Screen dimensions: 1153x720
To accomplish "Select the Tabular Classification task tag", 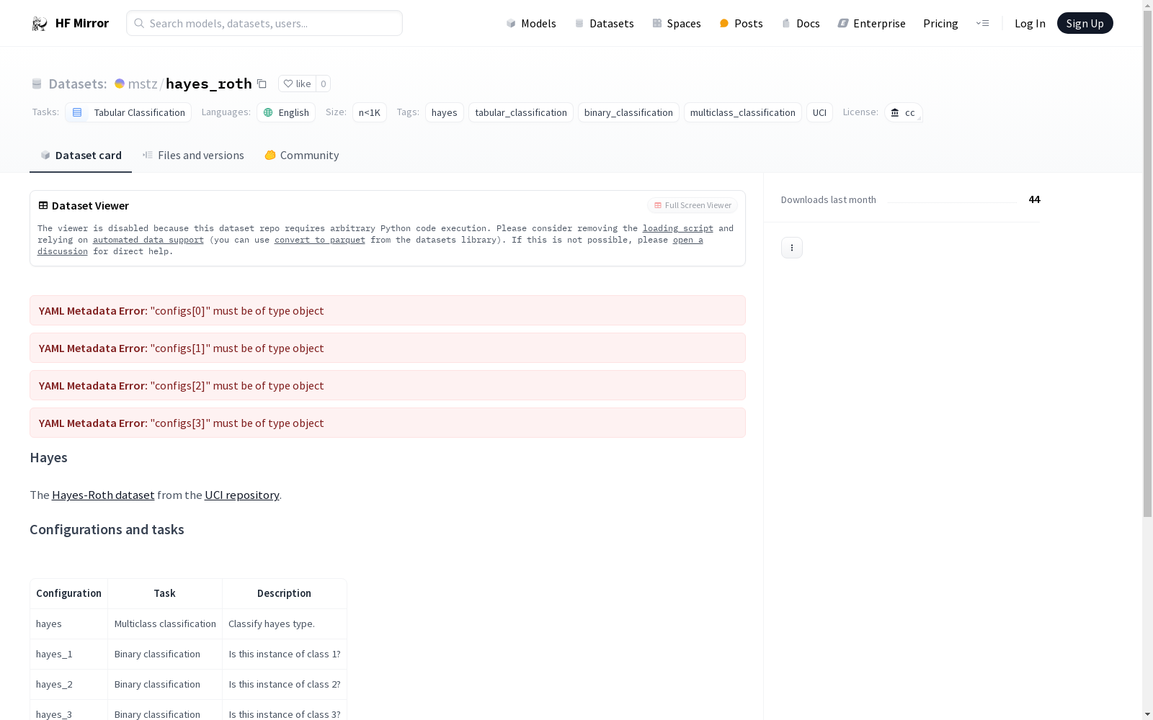I will point(128,113).
